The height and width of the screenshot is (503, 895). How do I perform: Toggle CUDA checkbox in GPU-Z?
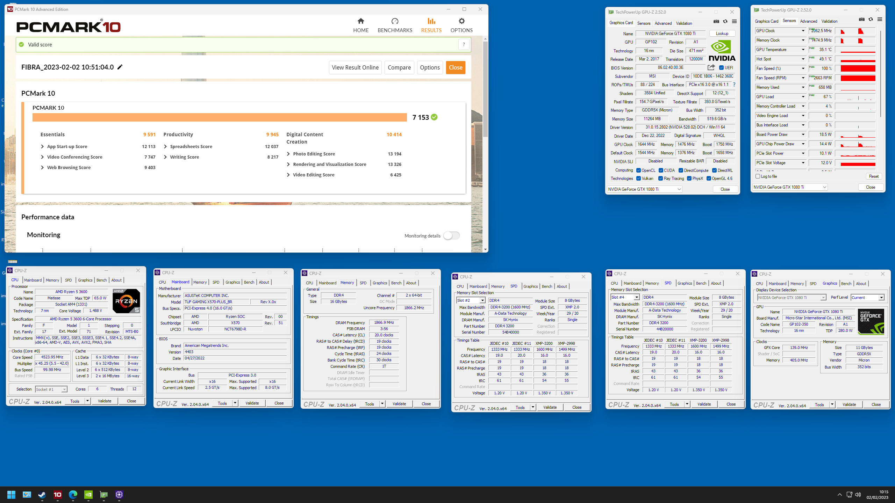[661, 170]
